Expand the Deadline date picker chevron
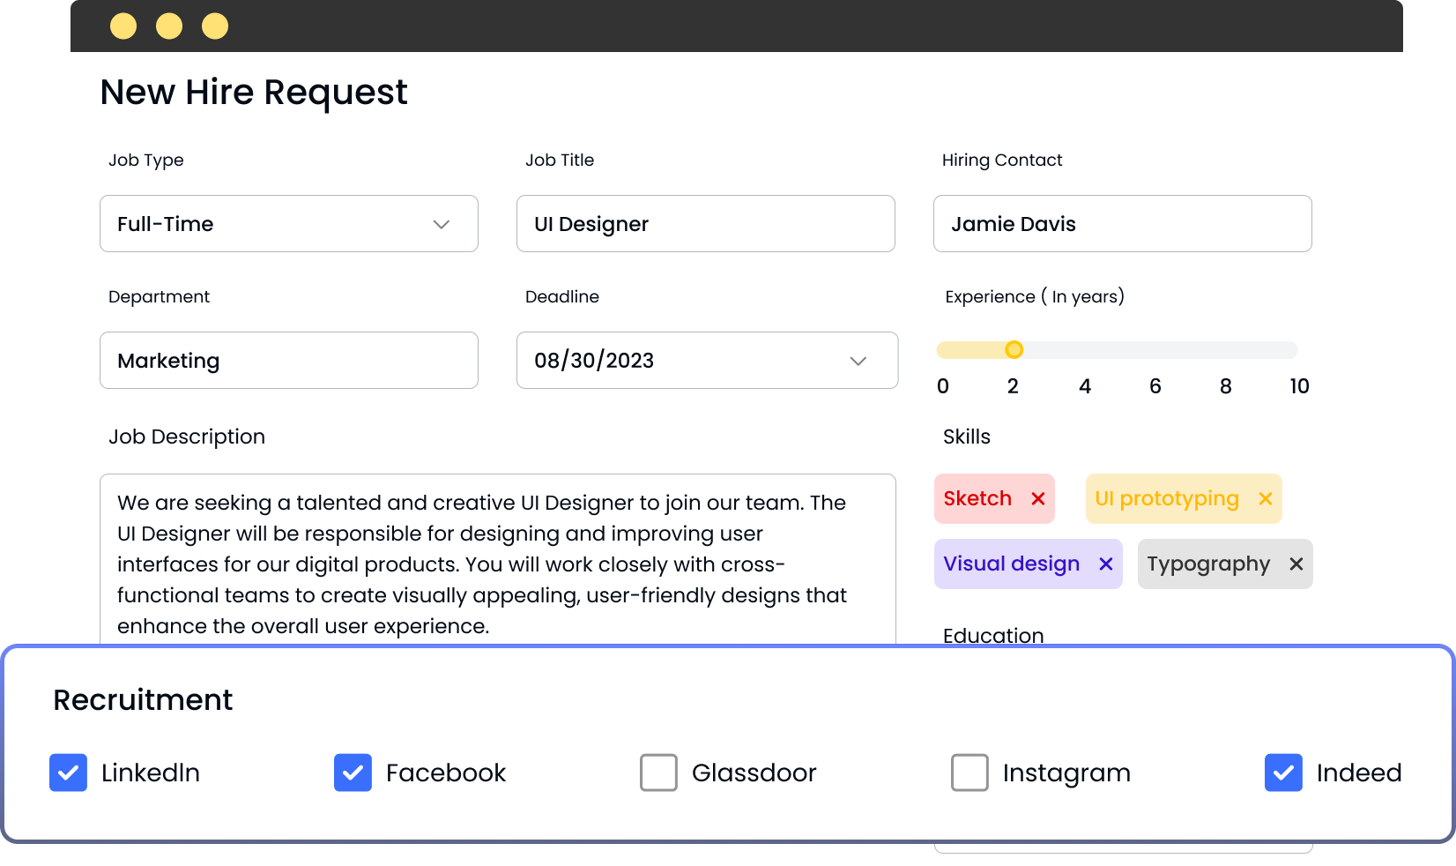The width and height of the screenshot is (1456, 866). click(858, 361)
